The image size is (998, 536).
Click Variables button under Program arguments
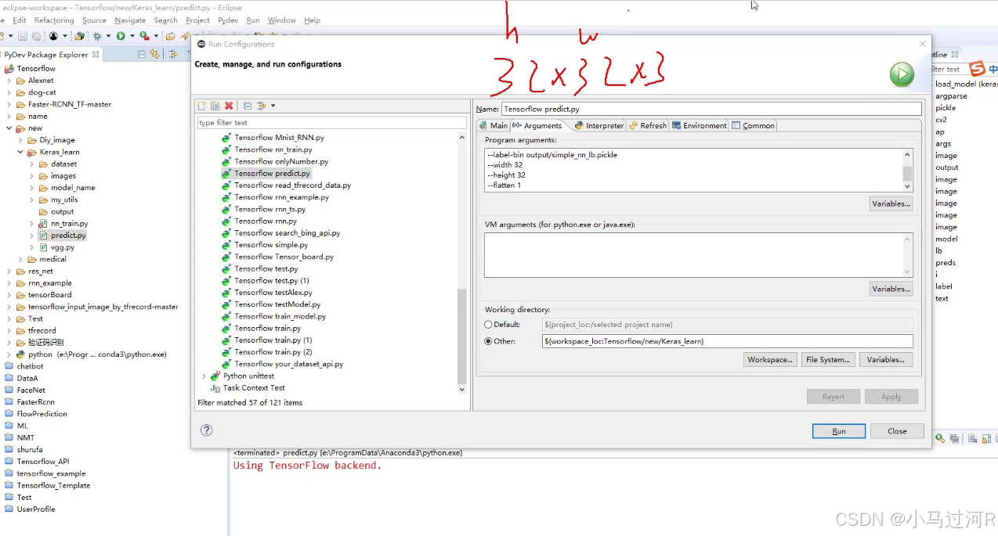891,203
